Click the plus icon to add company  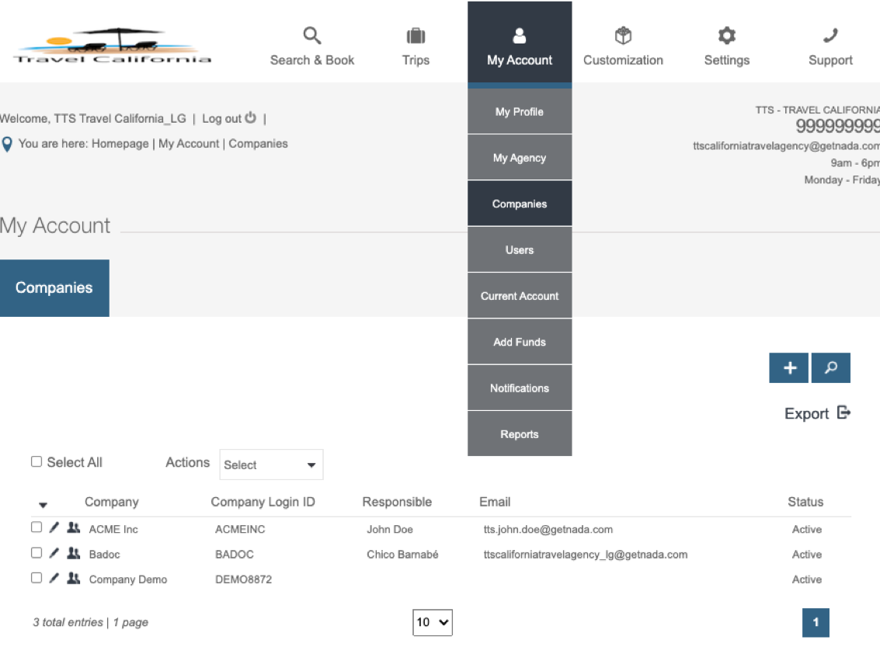[x=788, y=368]
